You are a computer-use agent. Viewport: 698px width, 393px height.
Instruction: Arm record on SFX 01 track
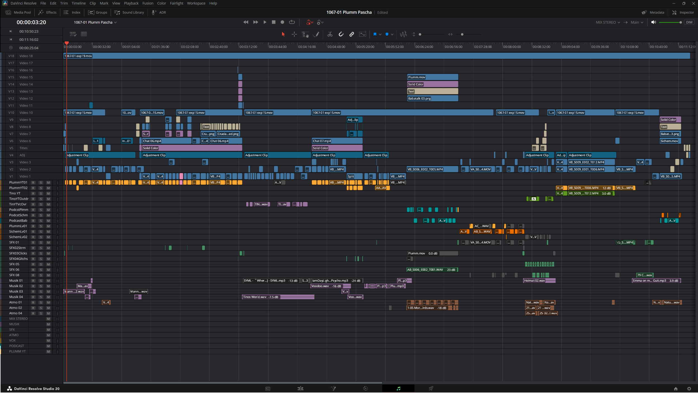[33, 242]
